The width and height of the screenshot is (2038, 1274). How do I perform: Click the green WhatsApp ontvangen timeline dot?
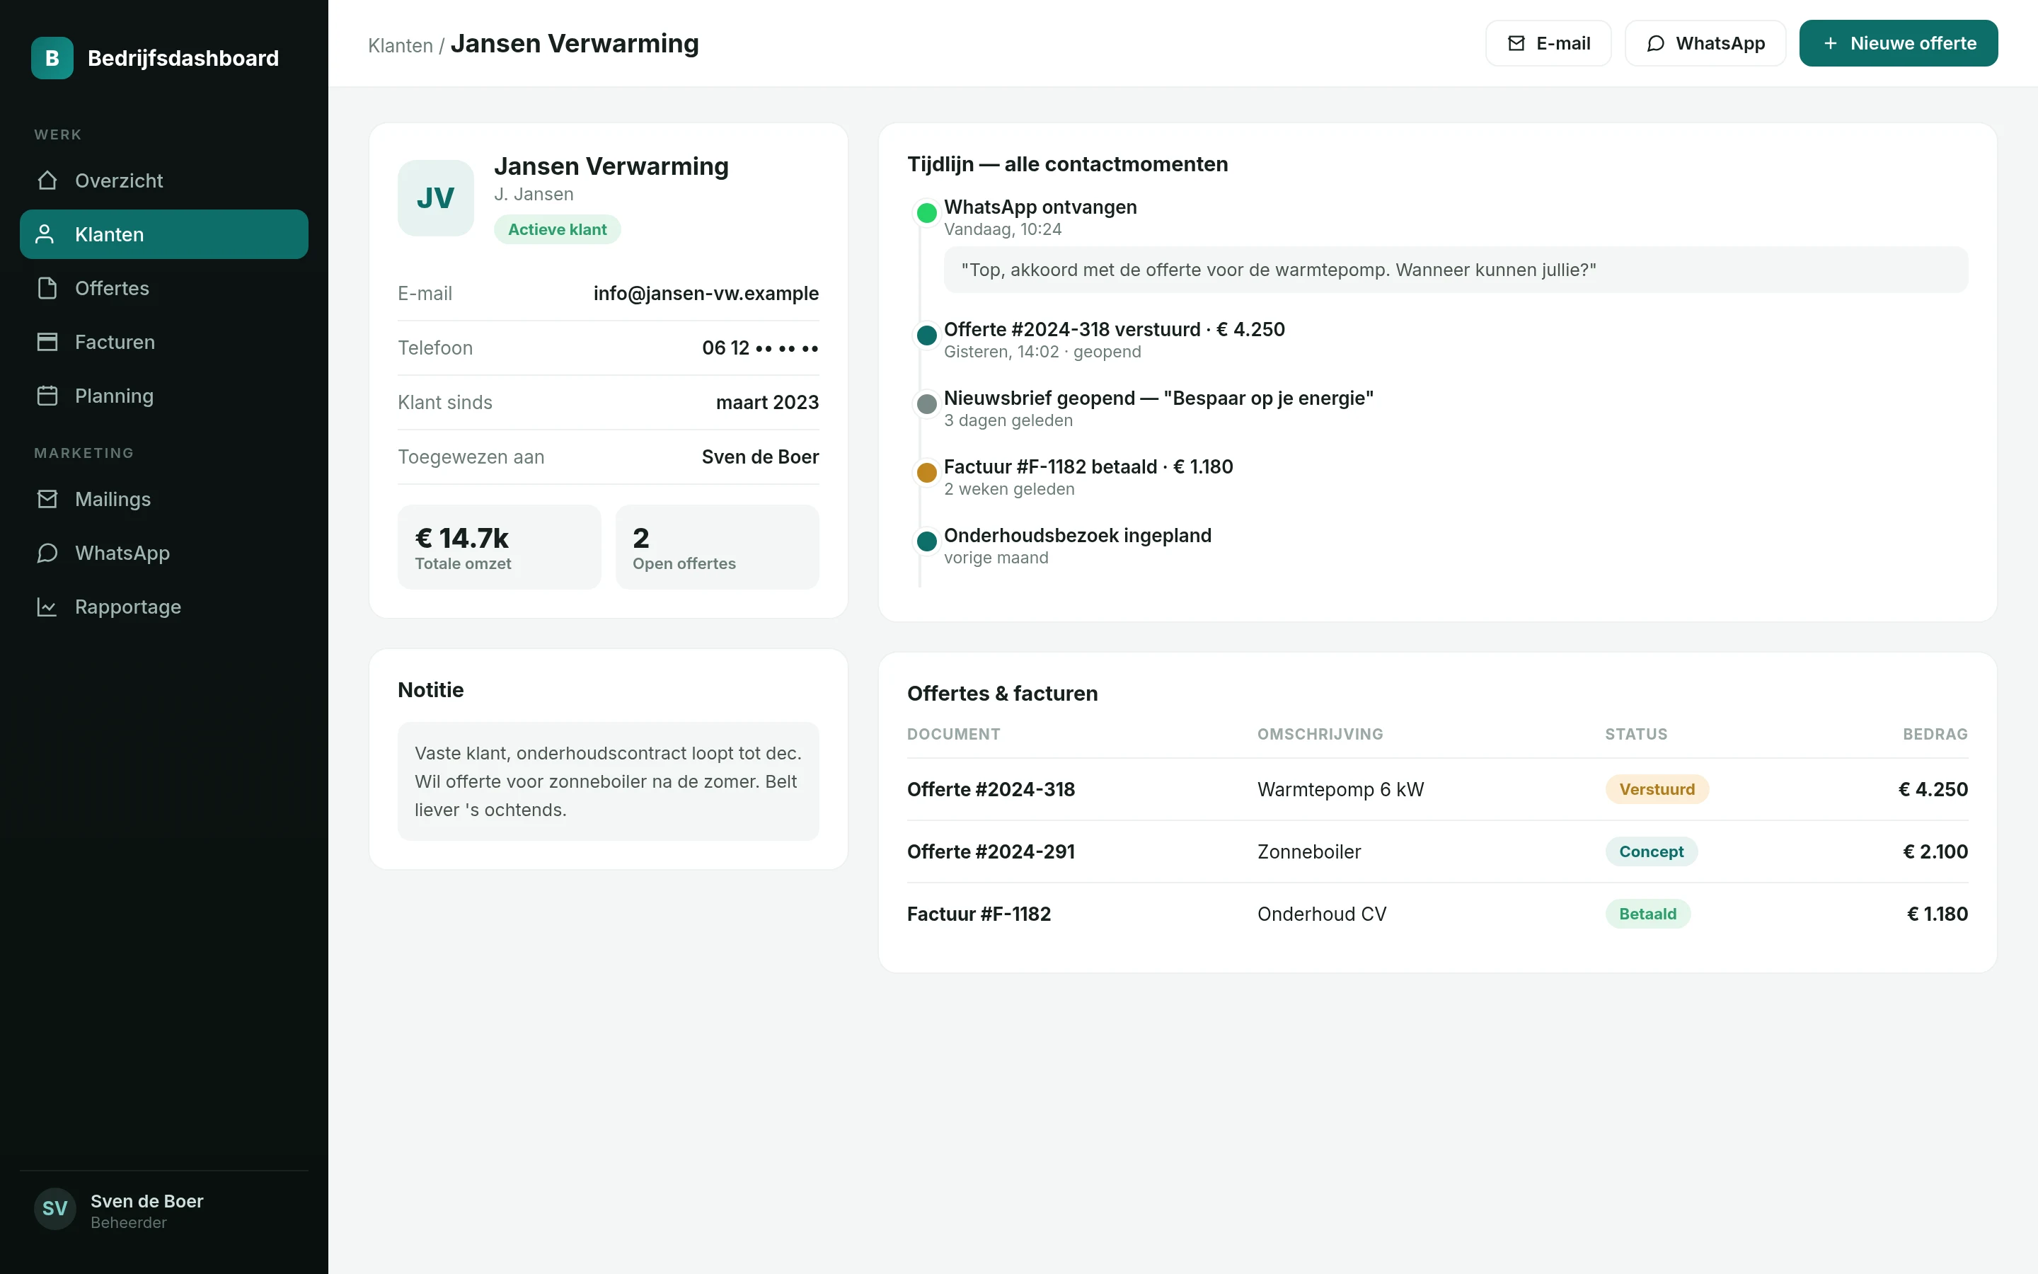(x=926, y=213)
